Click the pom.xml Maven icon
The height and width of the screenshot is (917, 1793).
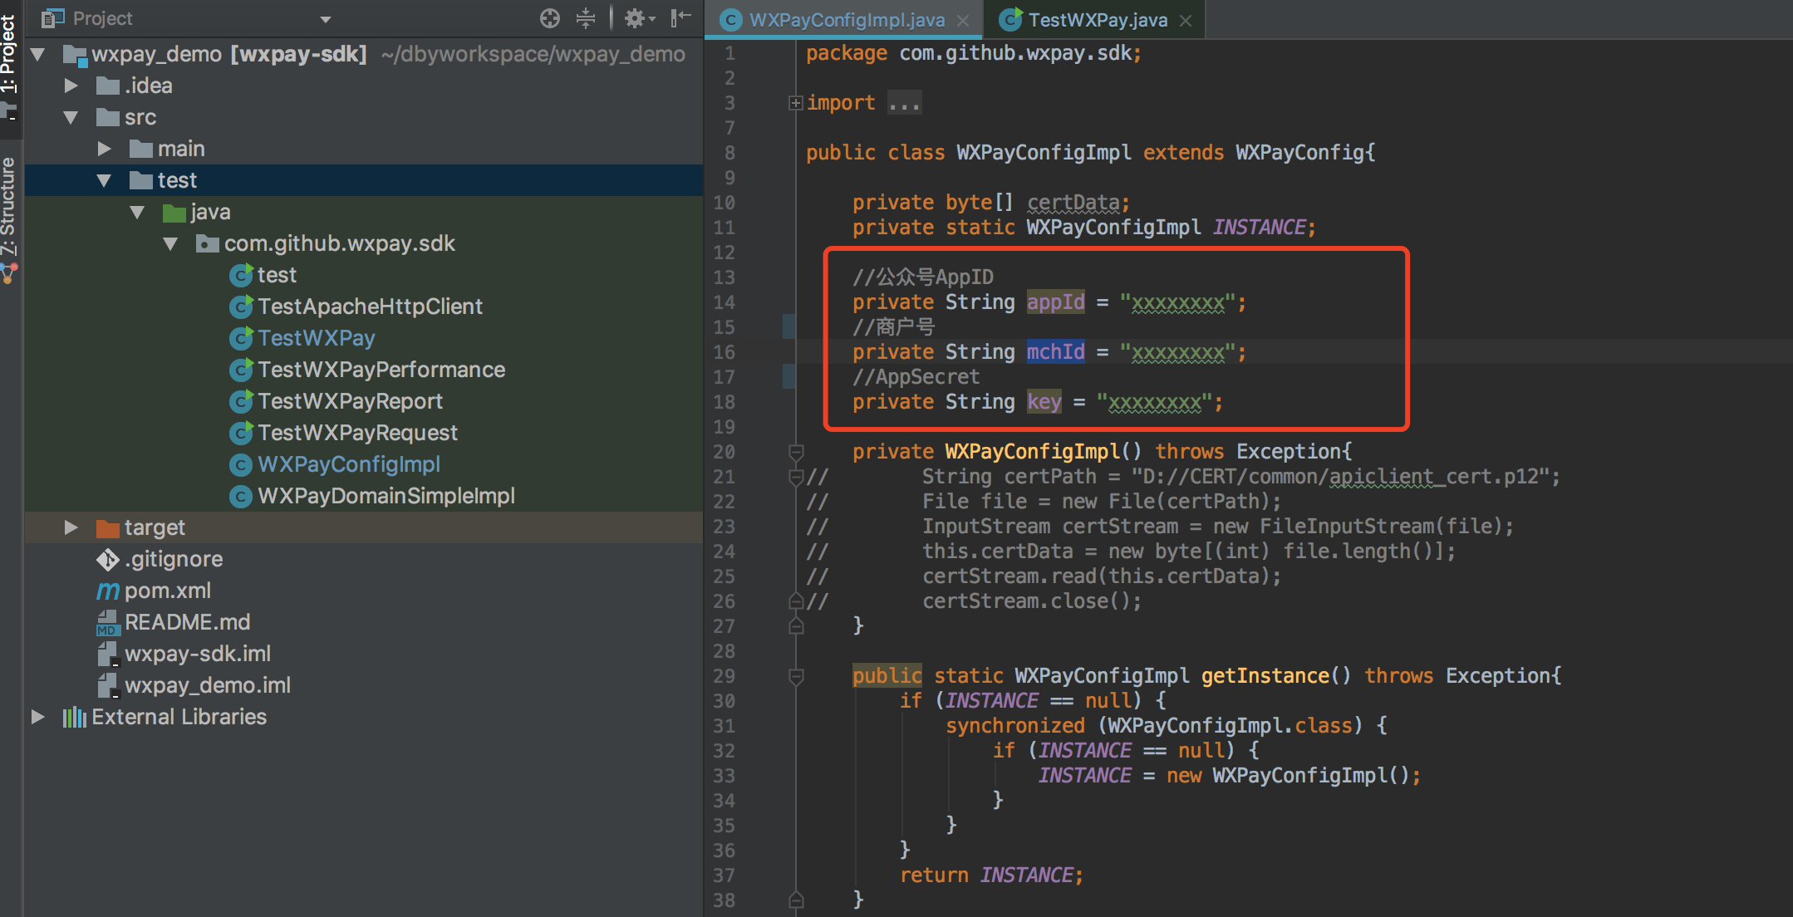click(x=108, y=591)
